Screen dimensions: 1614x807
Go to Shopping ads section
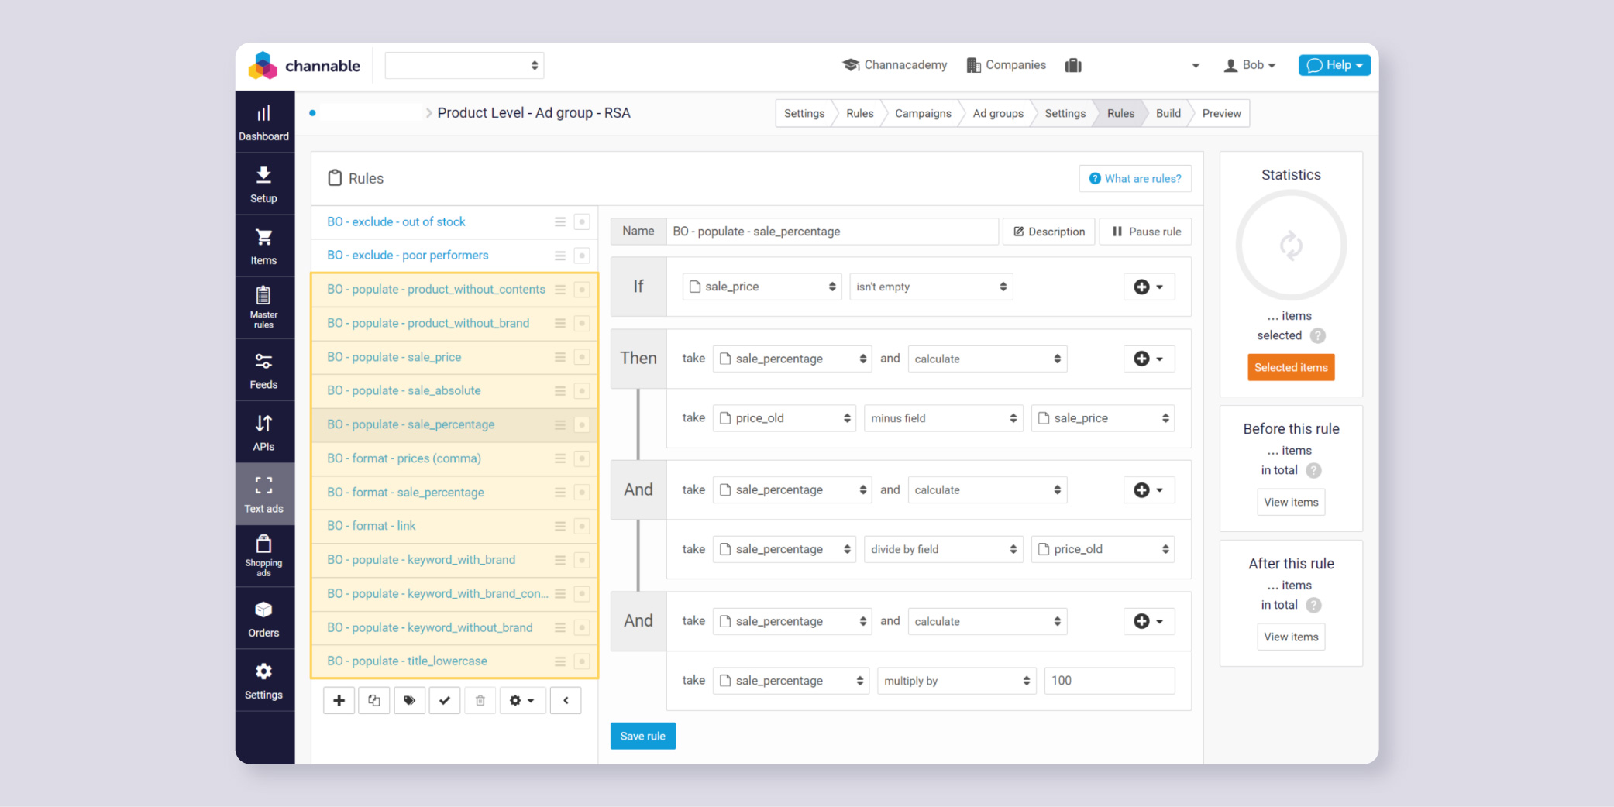pyautogui.click(x=264, y=555)
